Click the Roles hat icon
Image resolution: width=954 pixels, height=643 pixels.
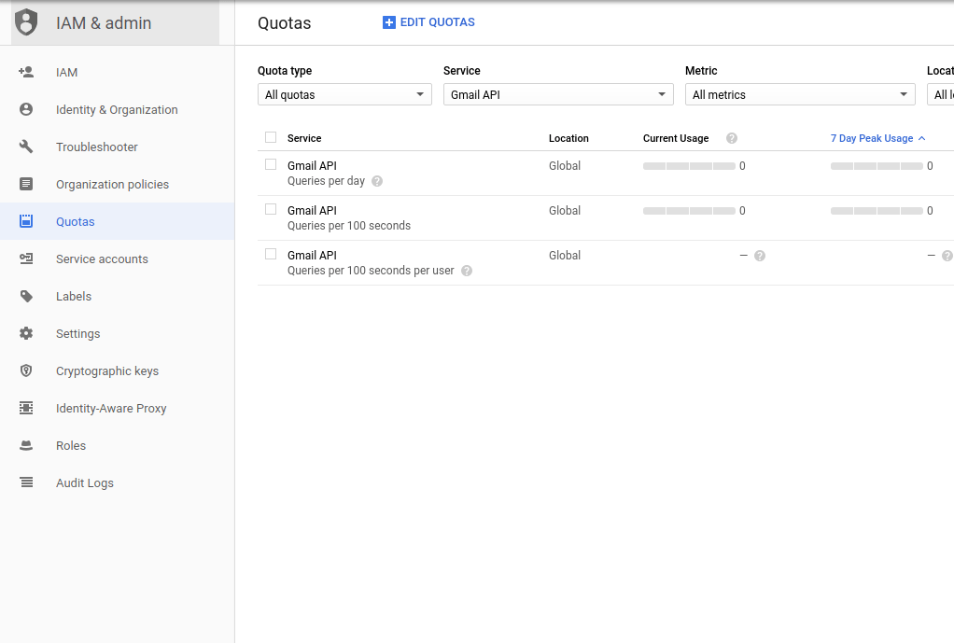click(x=26, y=445)
